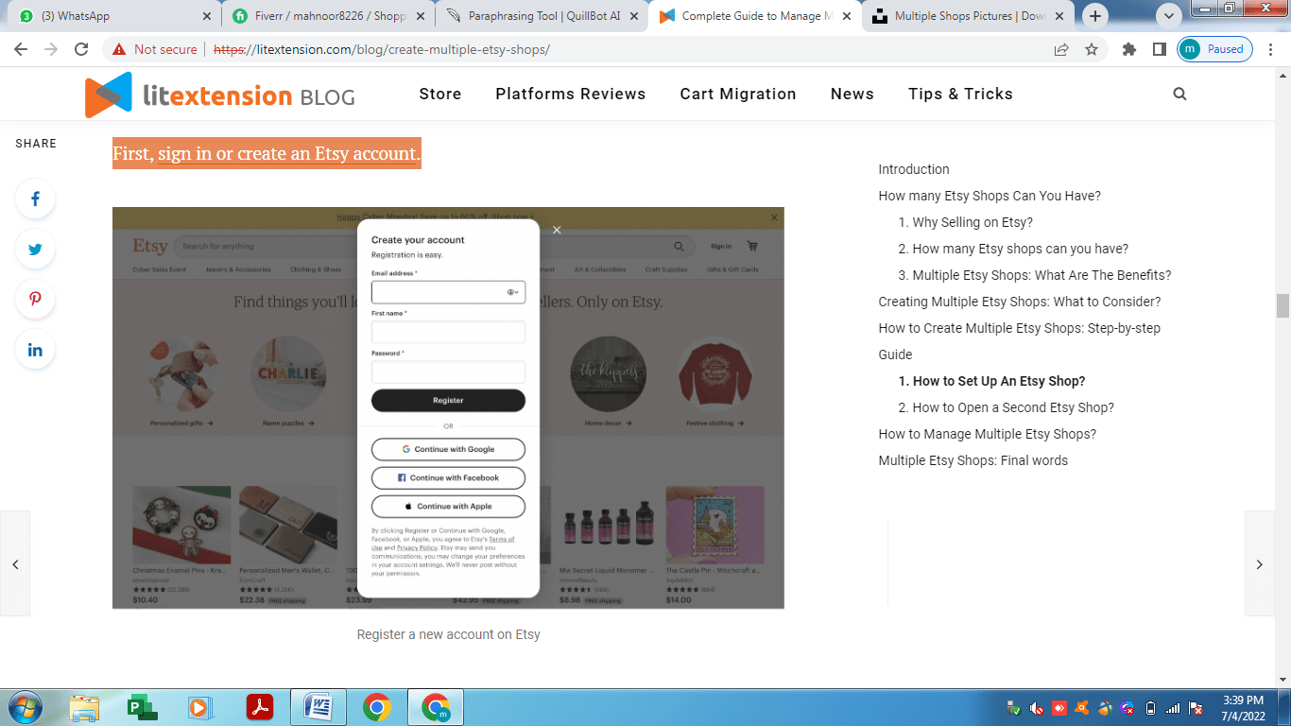This screenshot has height=726, width=1291.
Task: Share the article on Pinterest
Action: click(35, 299)
